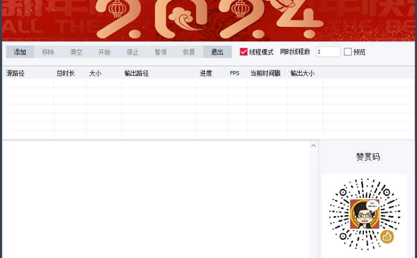
Task: Select the 输出路径 column header
Action: (x=159, y=73)
